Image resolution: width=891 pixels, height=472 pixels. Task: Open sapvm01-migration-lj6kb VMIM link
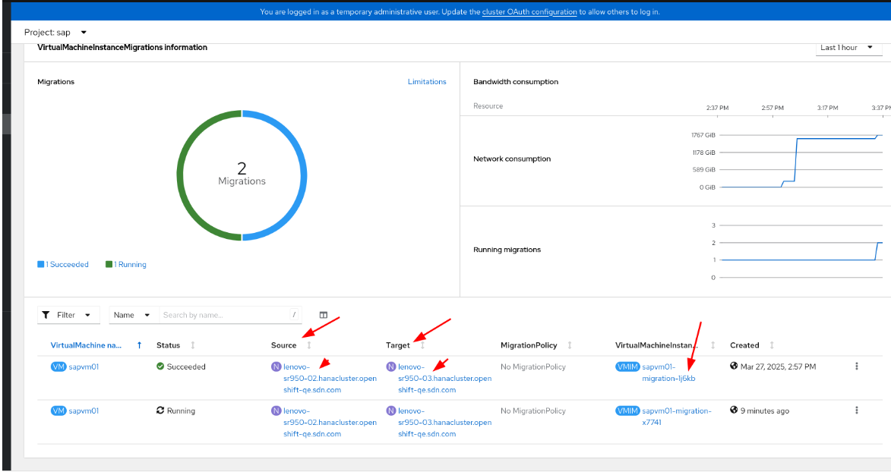pos(668,373)
